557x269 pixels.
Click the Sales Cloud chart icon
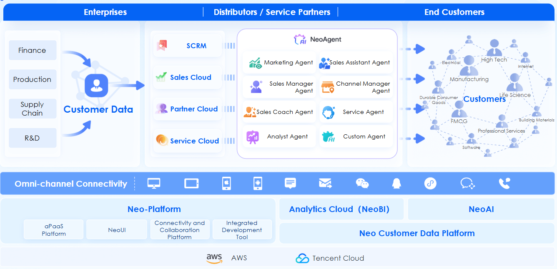coord(161,77)
